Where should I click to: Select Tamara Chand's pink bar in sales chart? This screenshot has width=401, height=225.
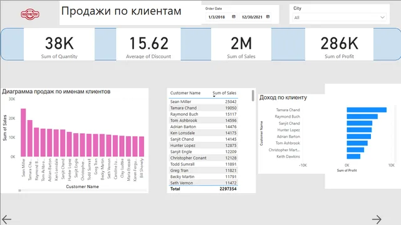[30, 138]
